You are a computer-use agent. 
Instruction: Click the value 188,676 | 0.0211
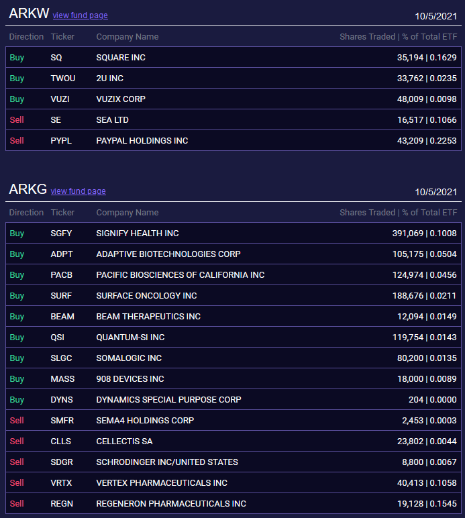coord(424,296)
